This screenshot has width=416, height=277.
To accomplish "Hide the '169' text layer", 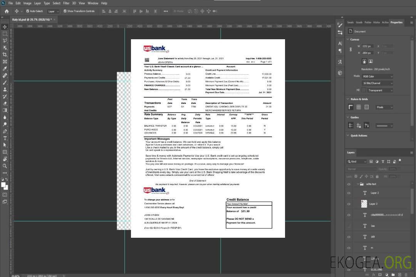I will 349,237.
